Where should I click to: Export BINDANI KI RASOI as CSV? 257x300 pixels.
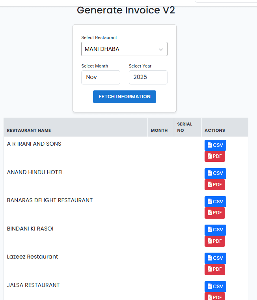215,230
